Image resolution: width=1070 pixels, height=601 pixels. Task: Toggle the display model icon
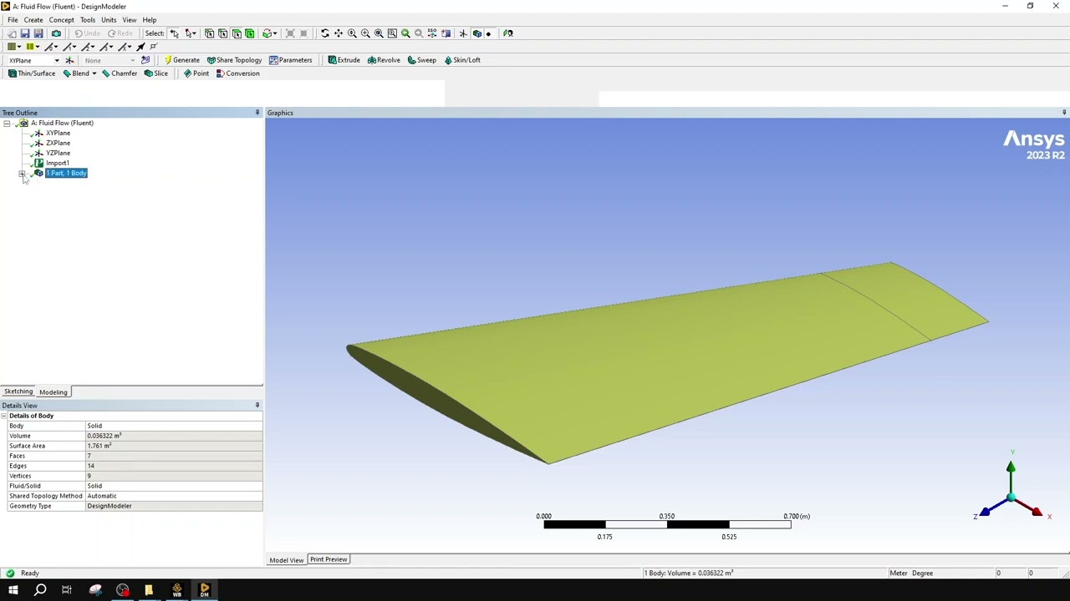[476, 33]
